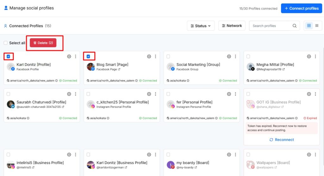
Task: Open settings gear on Megha Mittal [Profile] card
Action: [309, 56]
